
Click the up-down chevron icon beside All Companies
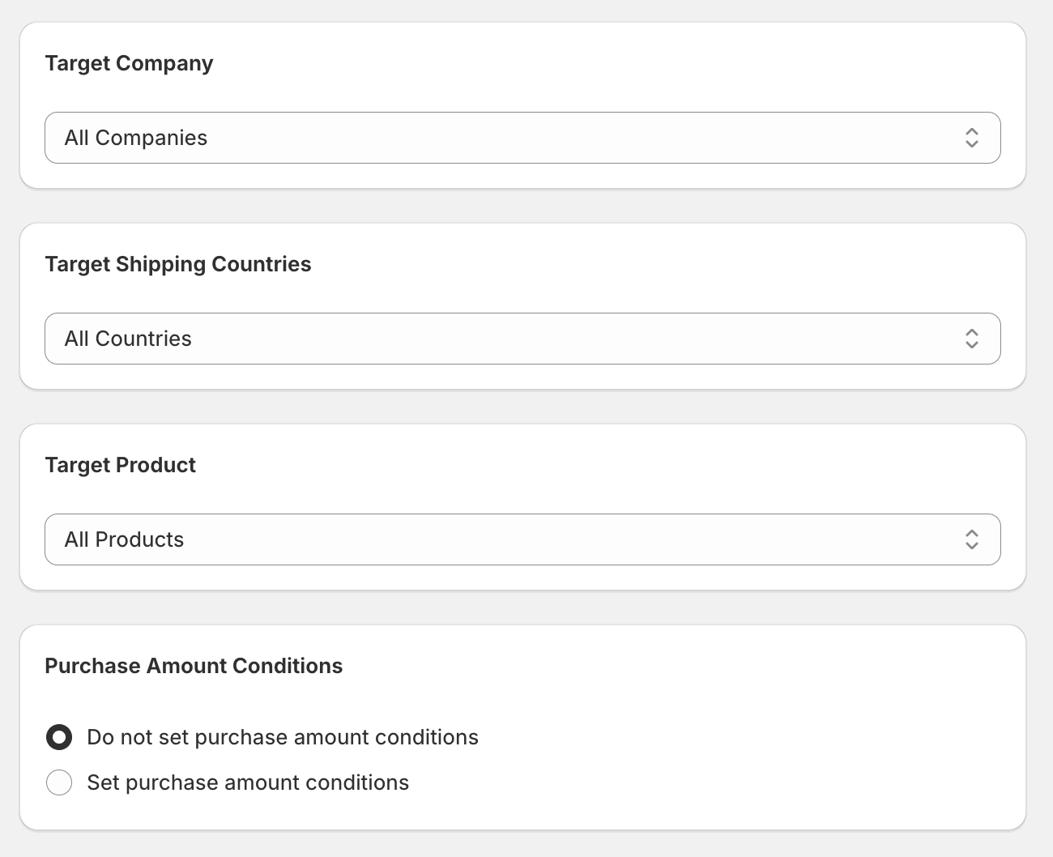tap(971, 138)
